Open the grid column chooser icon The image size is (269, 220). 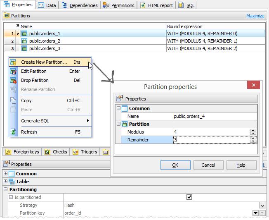click(18, 26)
